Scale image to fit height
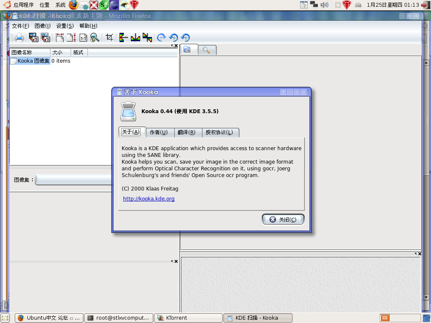 coord(72,37)
